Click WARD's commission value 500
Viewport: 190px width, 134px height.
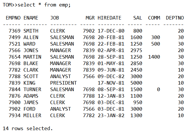156,44
